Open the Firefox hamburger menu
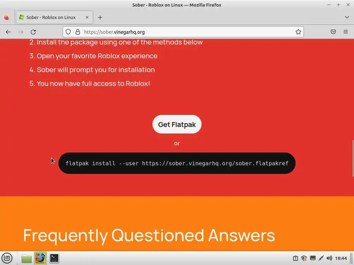The height and width of the screenshot is (265, 354). (346, 32)
